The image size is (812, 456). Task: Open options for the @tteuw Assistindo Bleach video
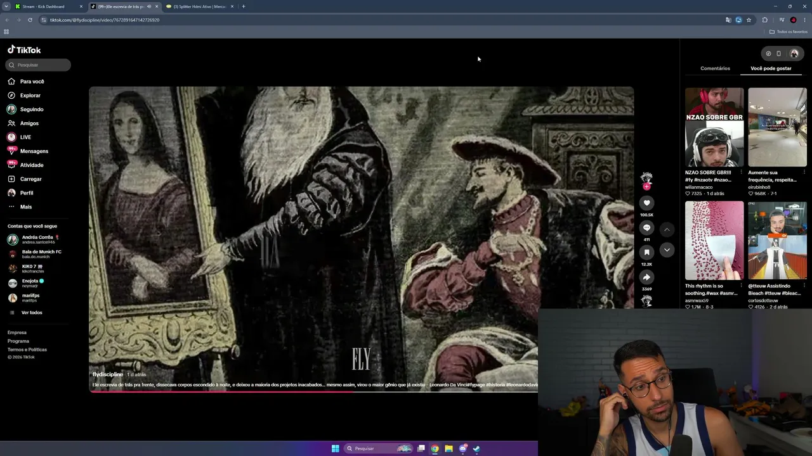(x=804, y=286)
